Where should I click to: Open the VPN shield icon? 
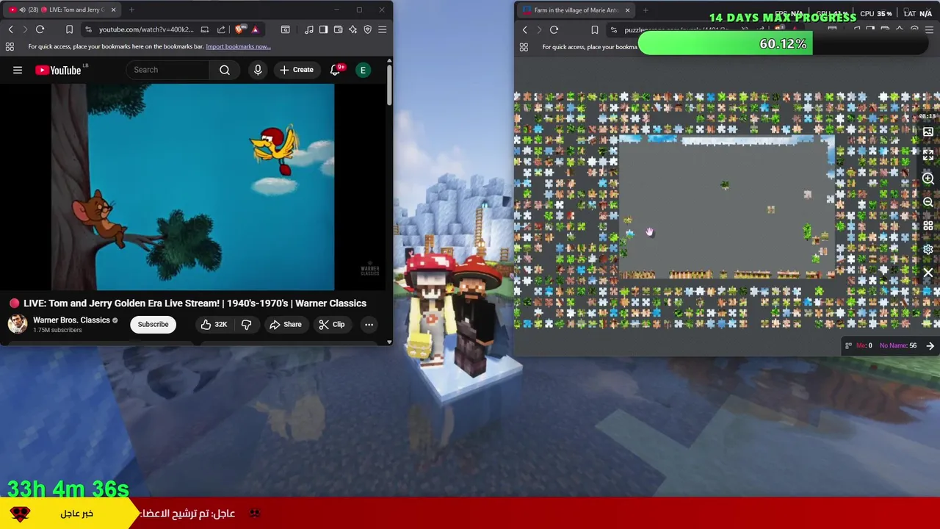[367, 29]
